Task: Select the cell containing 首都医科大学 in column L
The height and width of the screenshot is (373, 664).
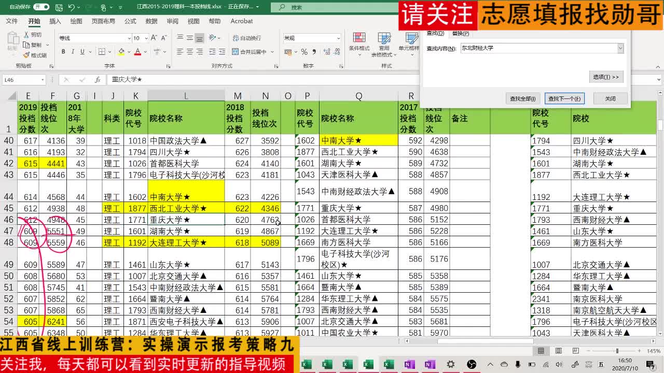Action: tap(186, 163)
